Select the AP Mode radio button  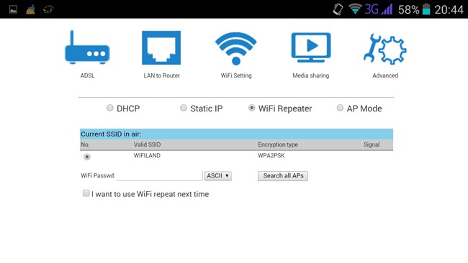click(340, 108)
